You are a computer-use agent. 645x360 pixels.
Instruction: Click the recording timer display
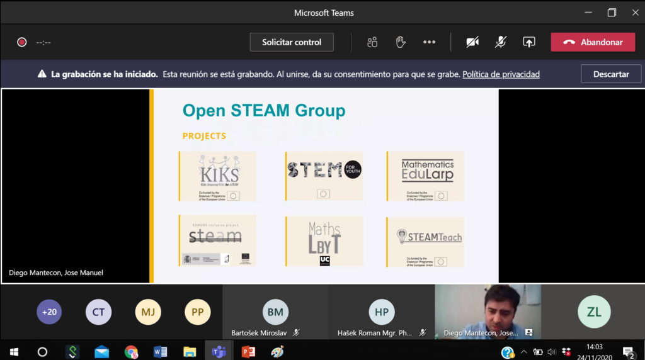click(43, 42)
